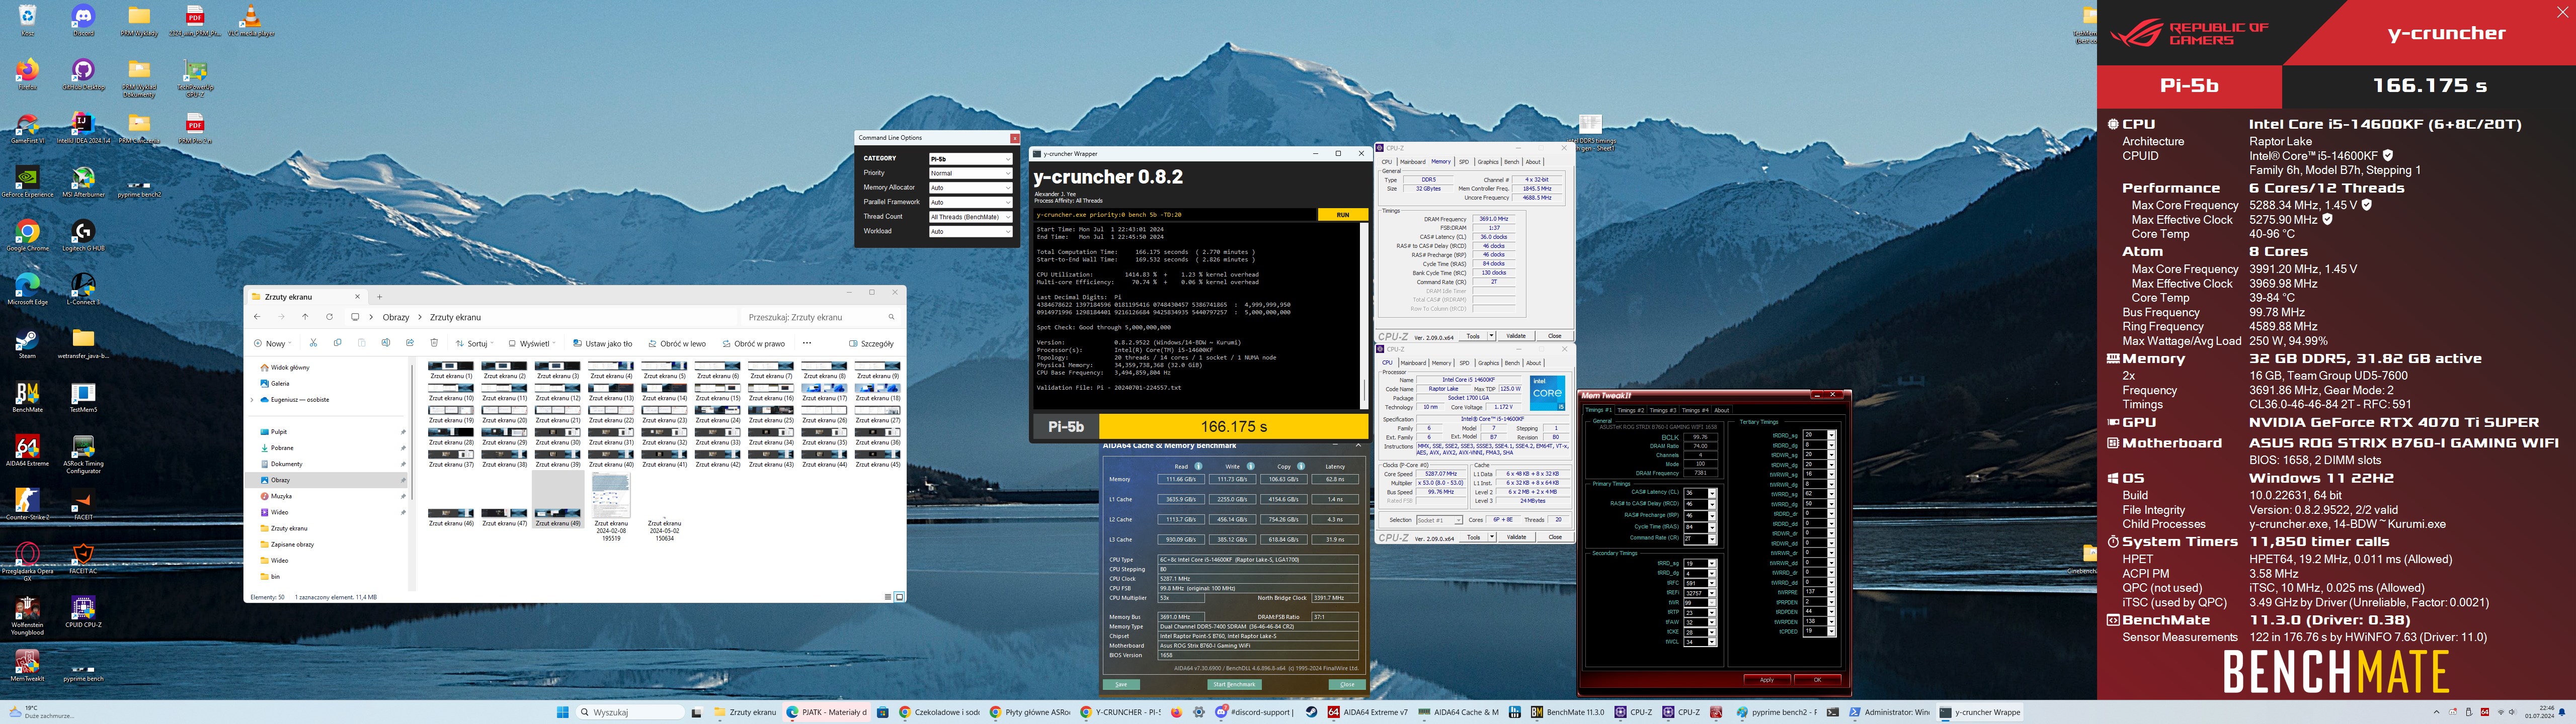Open AIDA64 Extreme desktop shortcut
The image size is (2576, 724).
27,451
